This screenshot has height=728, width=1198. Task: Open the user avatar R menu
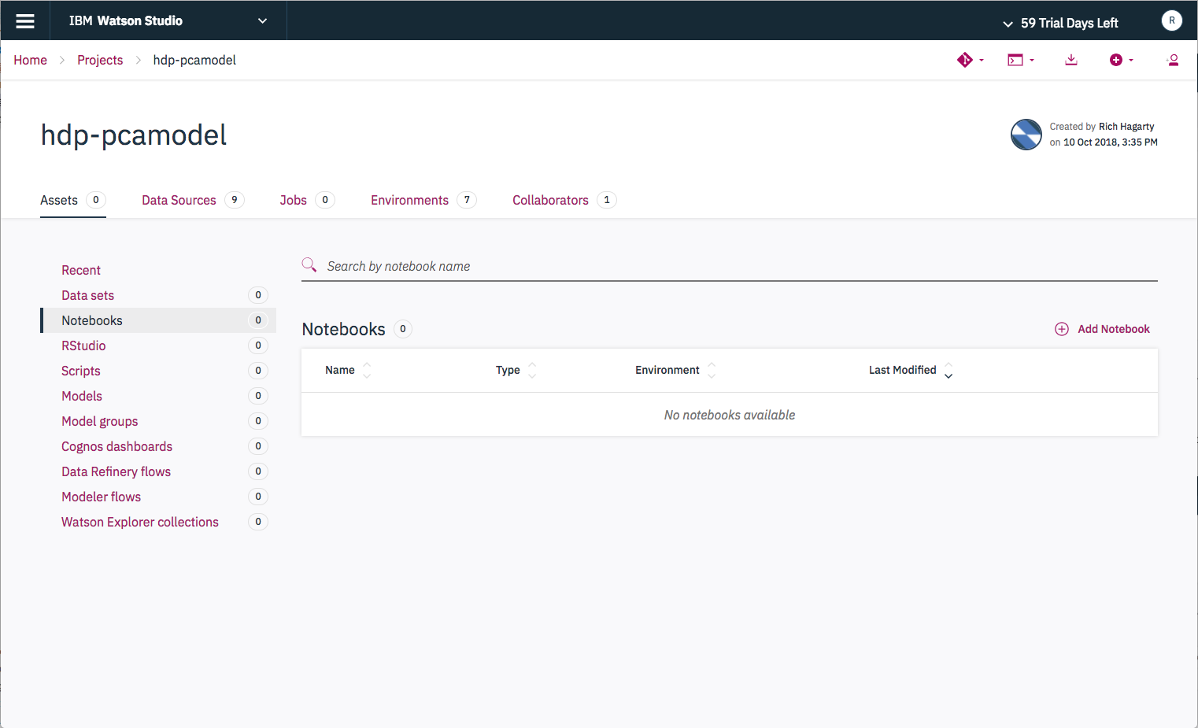tap(1171, 20)
